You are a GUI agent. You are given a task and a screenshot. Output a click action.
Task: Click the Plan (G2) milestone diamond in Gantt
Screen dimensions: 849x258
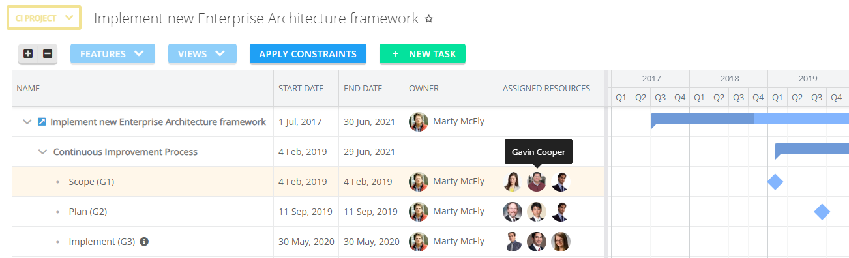click(822, 212)
